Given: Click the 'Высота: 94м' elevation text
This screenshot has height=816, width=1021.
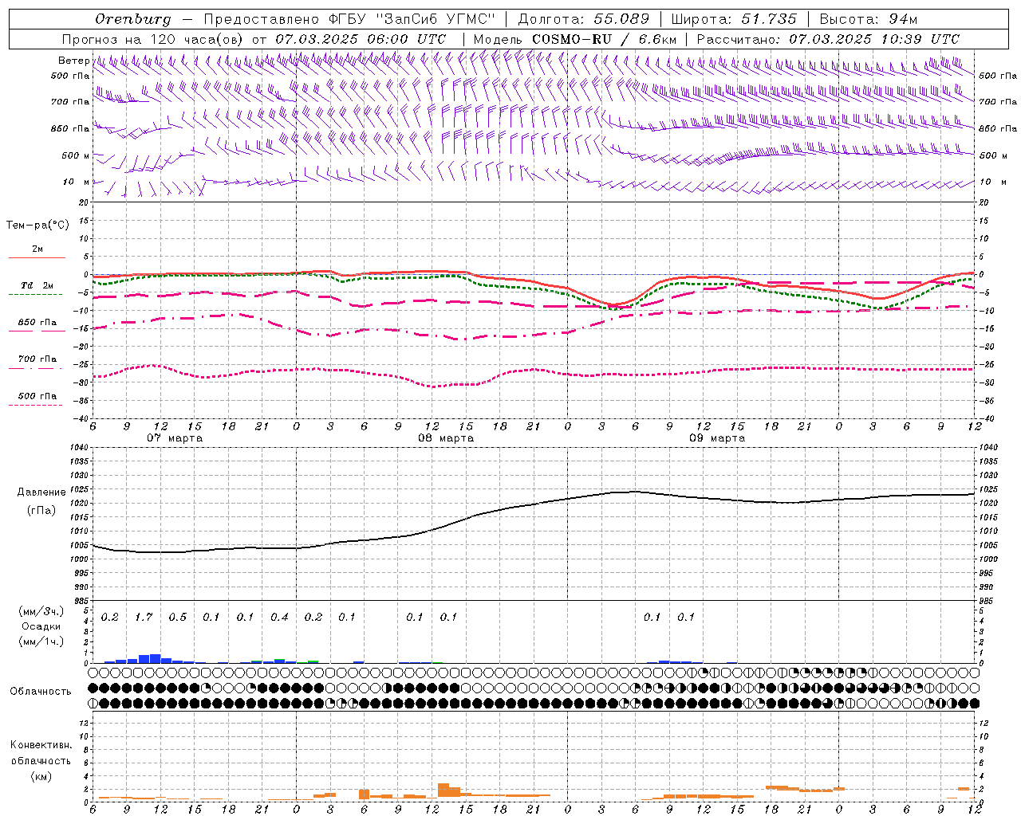Looking at the screenshot, I should point(869,19).
